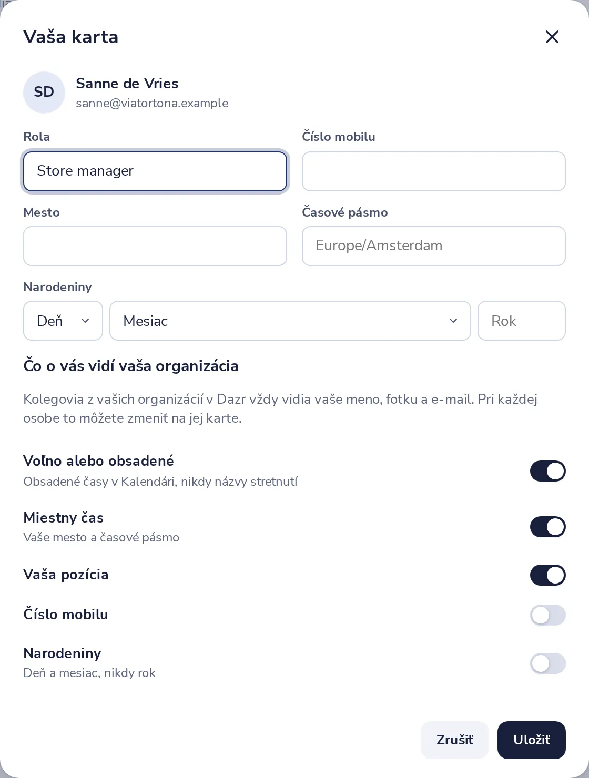Close the Vaša karta dialog
Viewport: 589px width, 778px height.
tap(552, 37)
